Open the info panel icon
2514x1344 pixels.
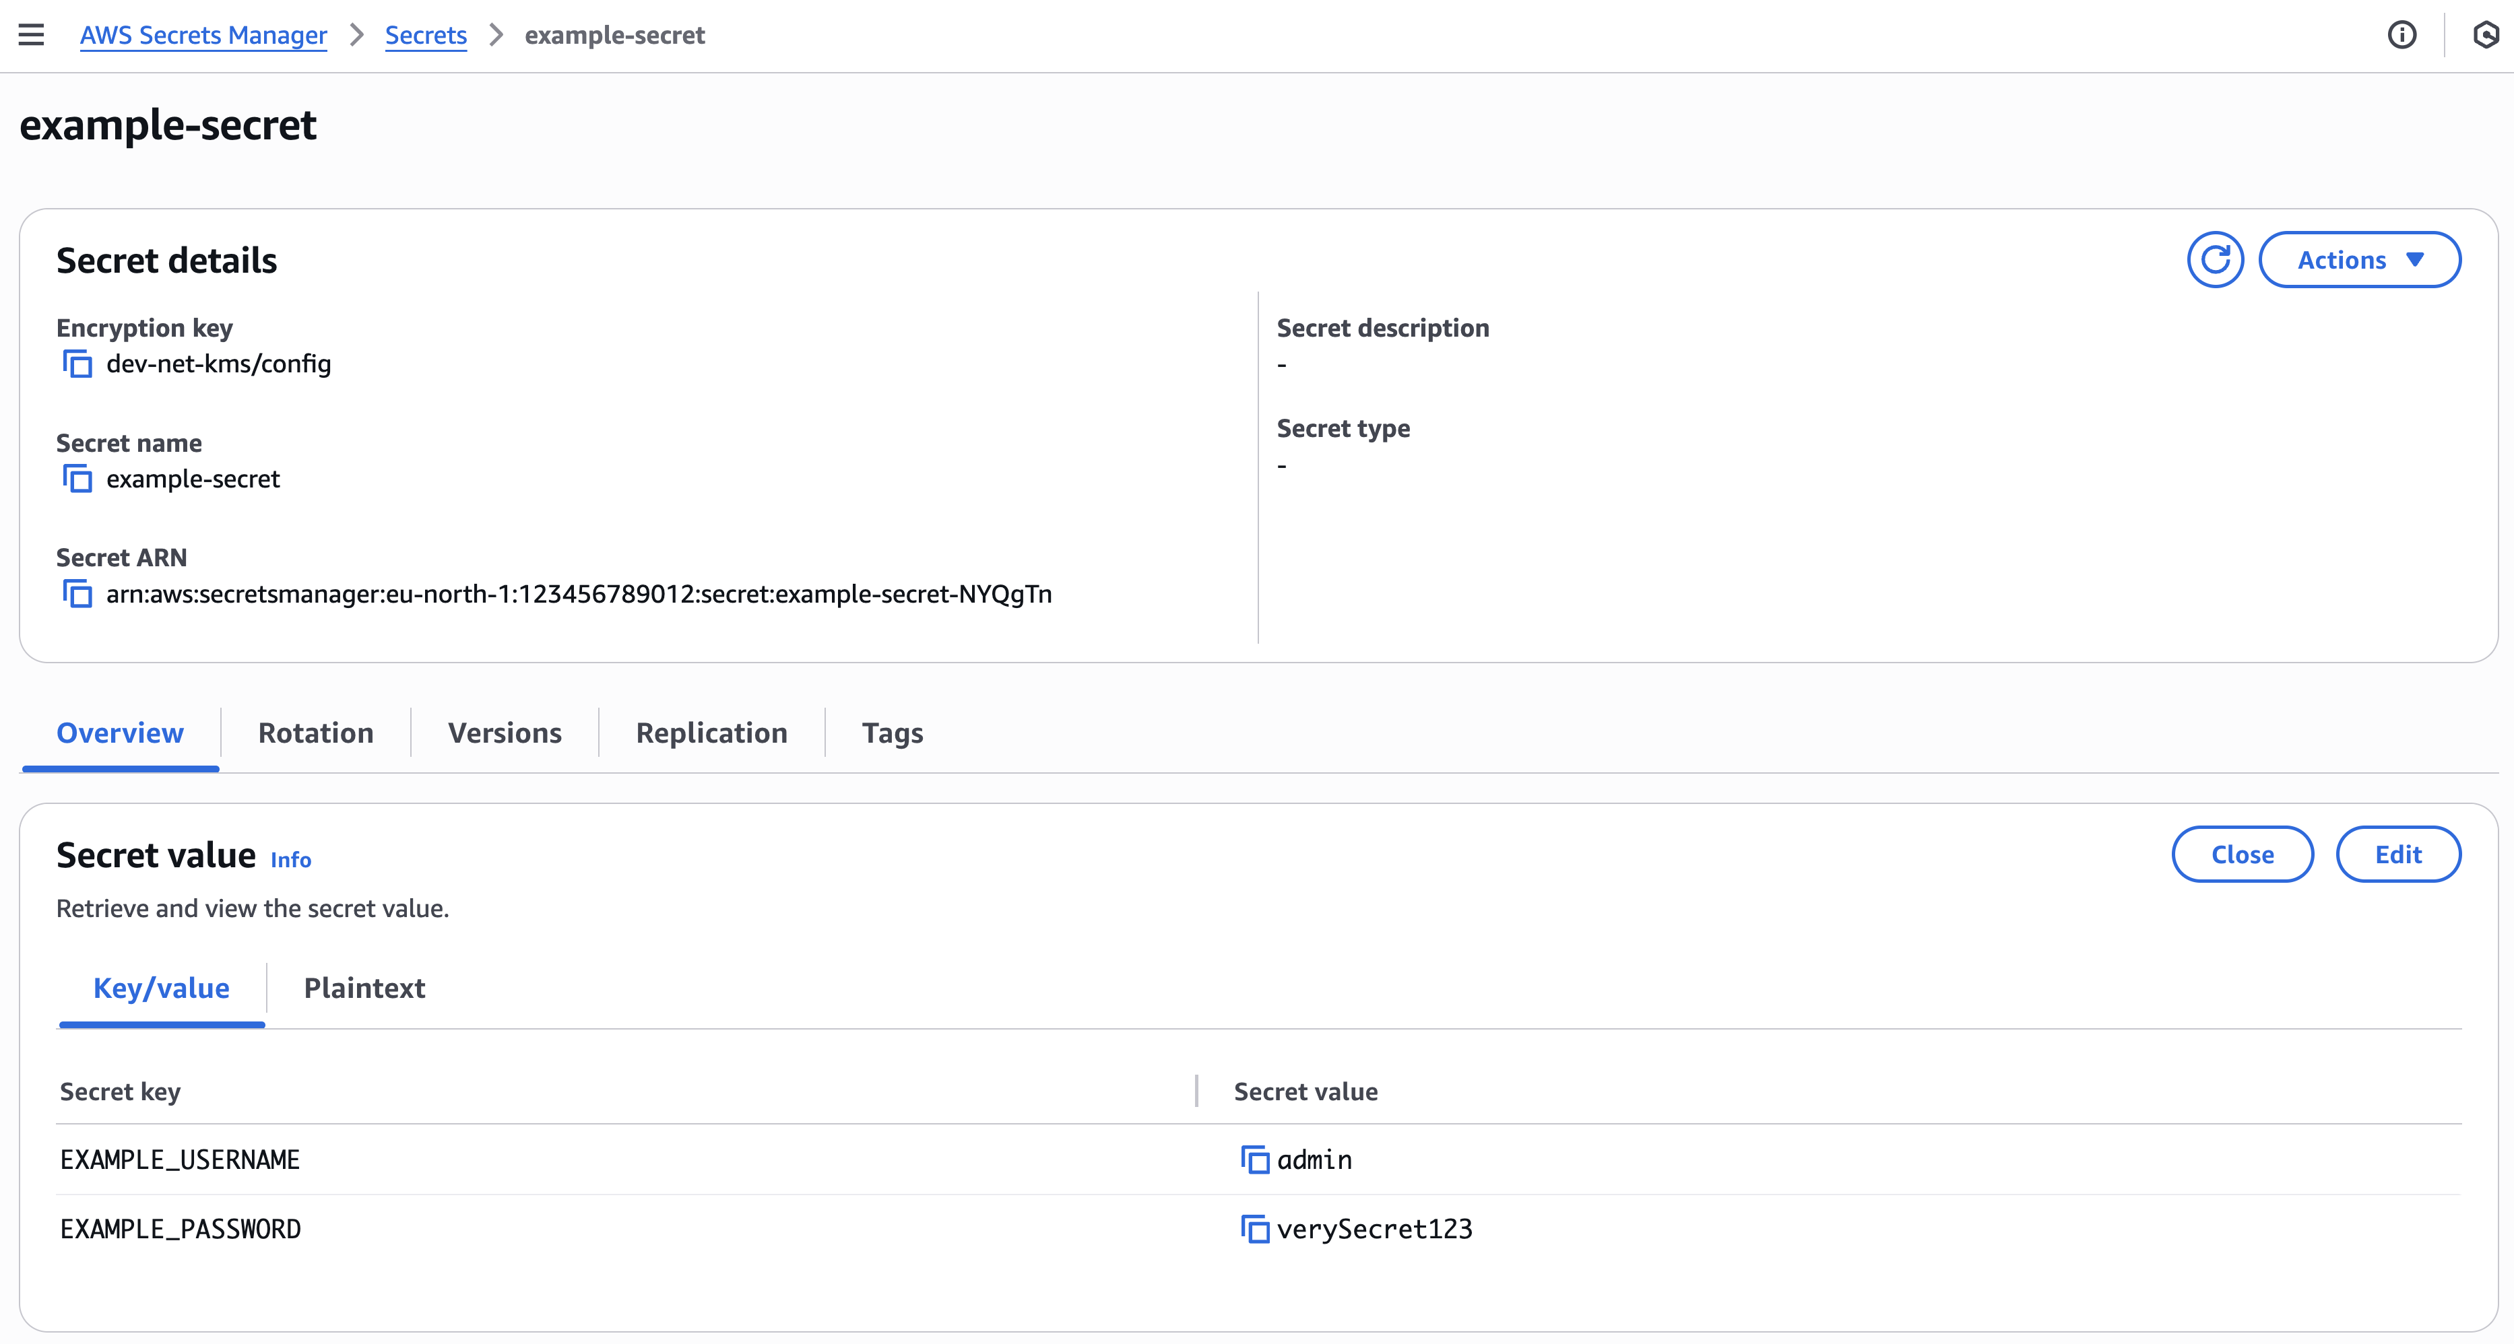click(x=2402, y=35)
